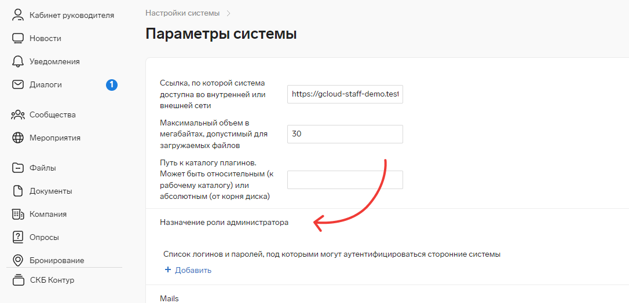Open Кабинет руководителя in sidebar
Screen dimensions: 629x303
coord(72,15)
